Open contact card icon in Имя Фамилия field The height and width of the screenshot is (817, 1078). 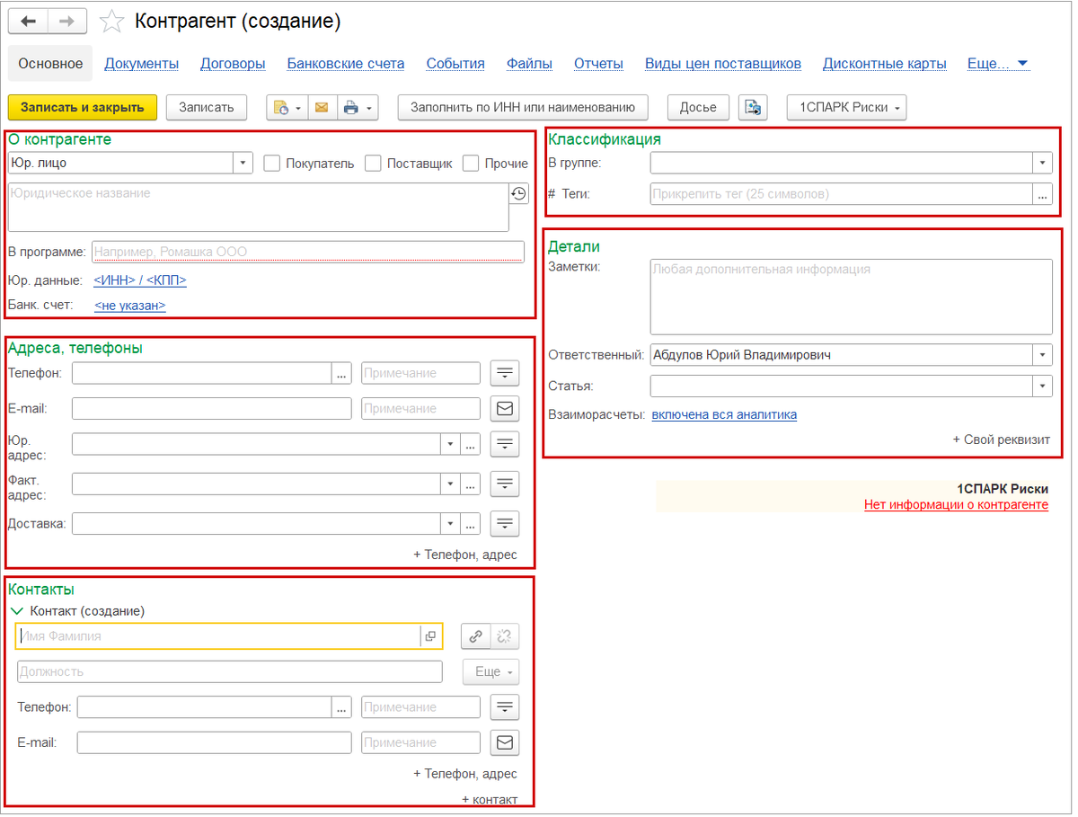(x=431, y=636)
